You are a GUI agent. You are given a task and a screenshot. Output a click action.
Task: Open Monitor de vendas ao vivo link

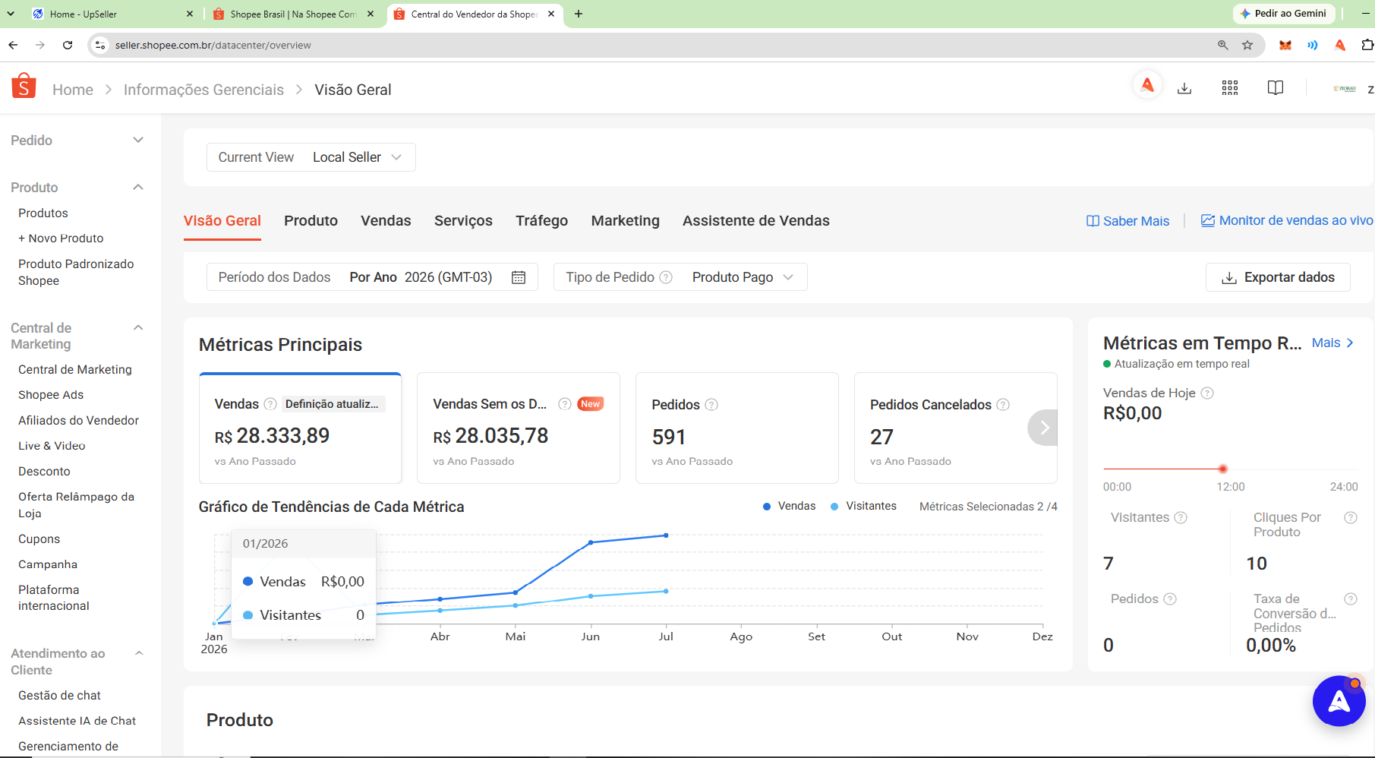[1287, 220]
